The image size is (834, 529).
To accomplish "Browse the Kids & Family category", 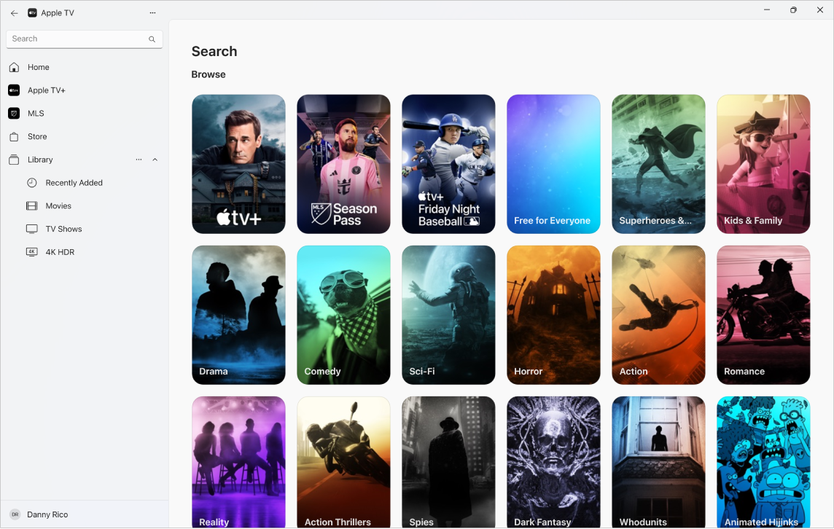I will pyautogui.click(x=763, y=163).
